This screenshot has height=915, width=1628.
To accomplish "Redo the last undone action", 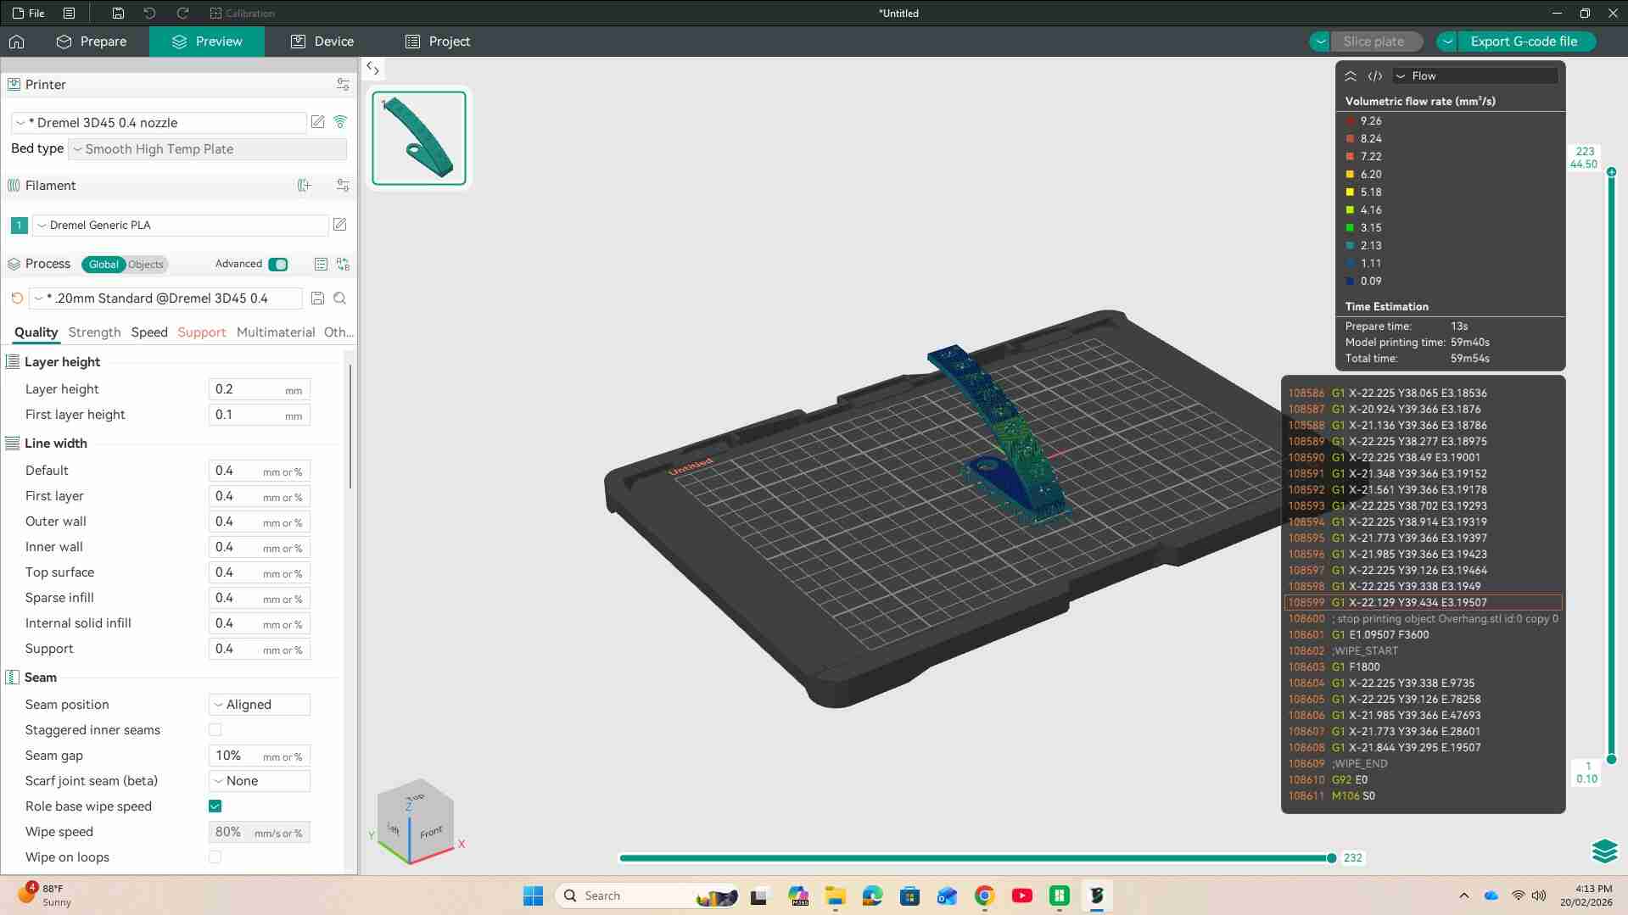I will pyautogui.click(x=182, y=14).
